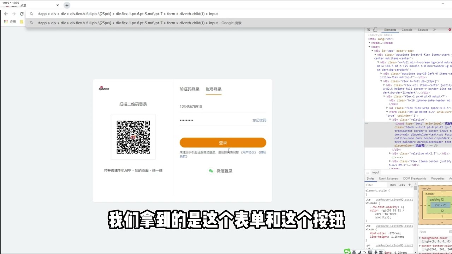Screen dimensions: 452x254
Task: Expand background-color in the computed pane
Action: [420, 238]
